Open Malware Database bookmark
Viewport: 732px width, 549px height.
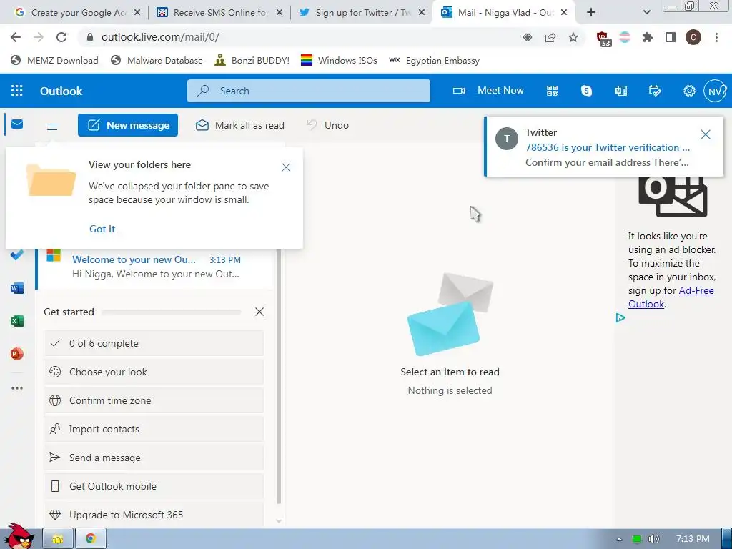pos(157,60)
